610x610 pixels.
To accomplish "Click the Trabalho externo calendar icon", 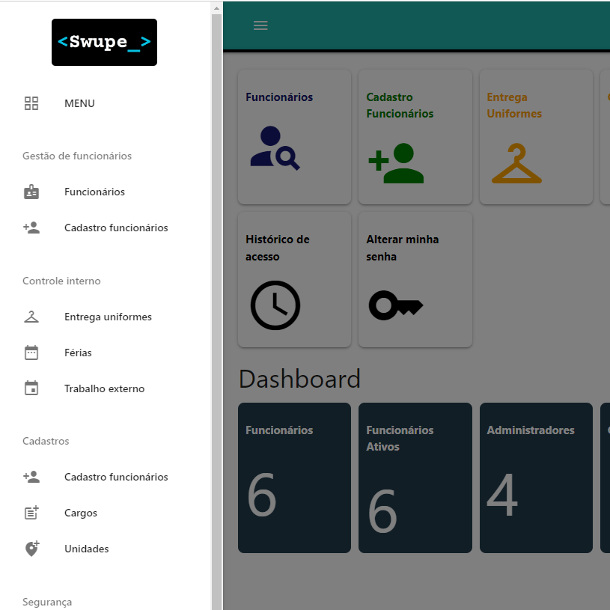I will tap(31, 389).
